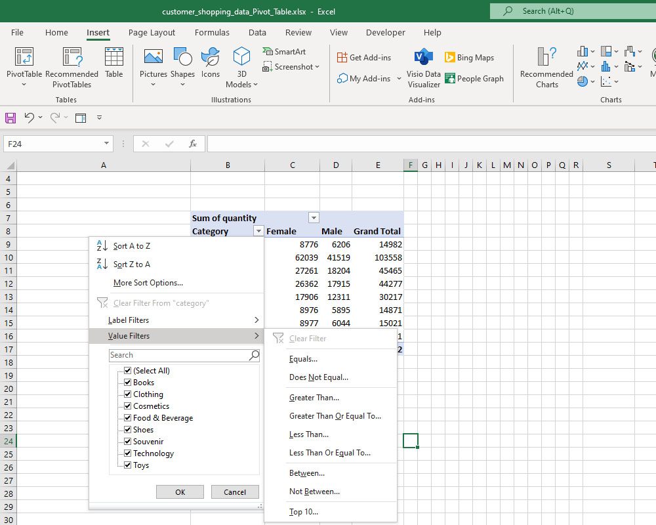656x525 pixels.
Task: Open the People Graph add-in
Action: tap(474, 78)
